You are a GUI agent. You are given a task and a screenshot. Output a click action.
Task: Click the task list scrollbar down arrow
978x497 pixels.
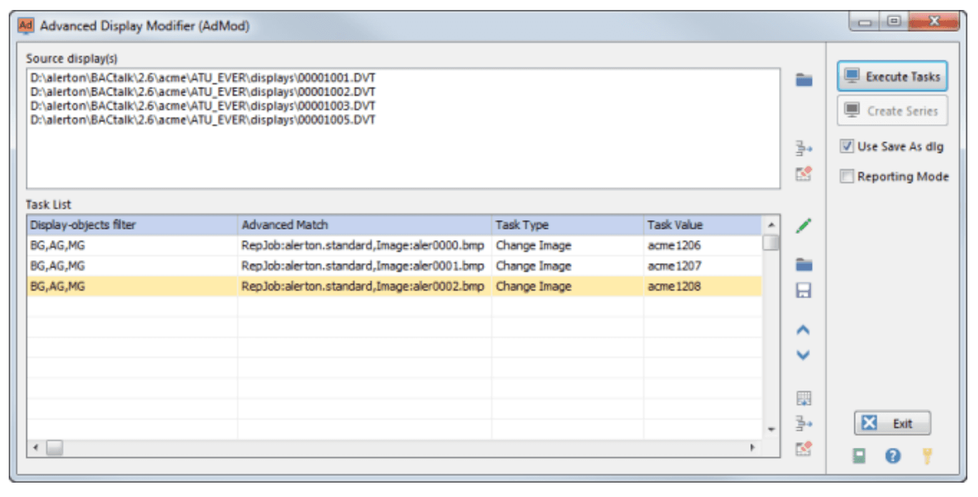(771, 430)
